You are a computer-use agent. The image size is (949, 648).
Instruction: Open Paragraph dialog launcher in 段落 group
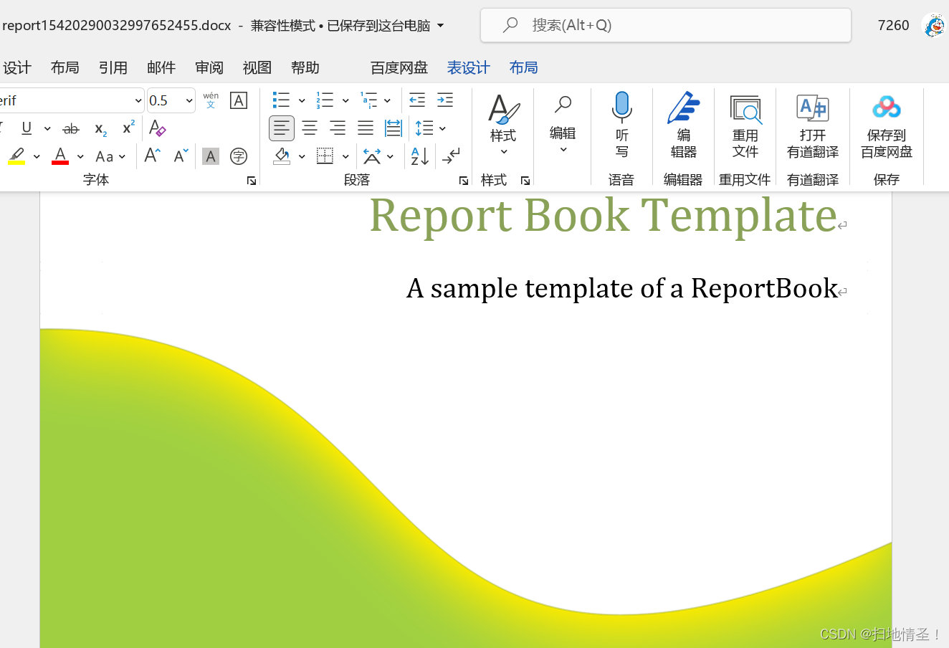464,181
